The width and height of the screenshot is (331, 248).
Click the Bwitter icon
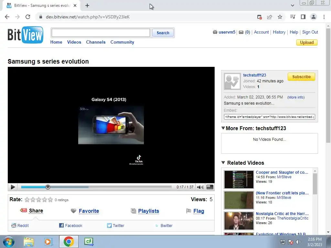click(157, 226)
